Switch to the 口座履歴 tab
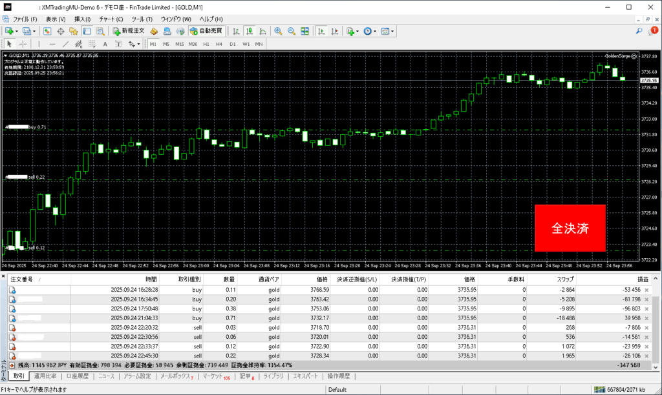Screen dimensions: 662x395 pos(78,376)
